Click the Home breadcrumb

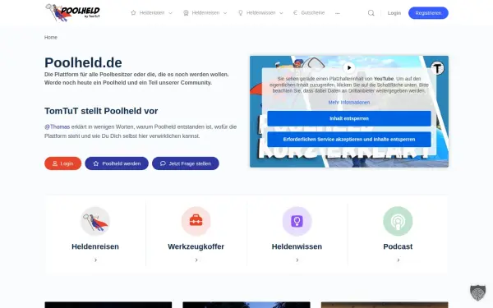click(51, 37)
